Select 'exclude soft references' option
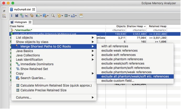 pyautogui.click(x=135, y=55)
